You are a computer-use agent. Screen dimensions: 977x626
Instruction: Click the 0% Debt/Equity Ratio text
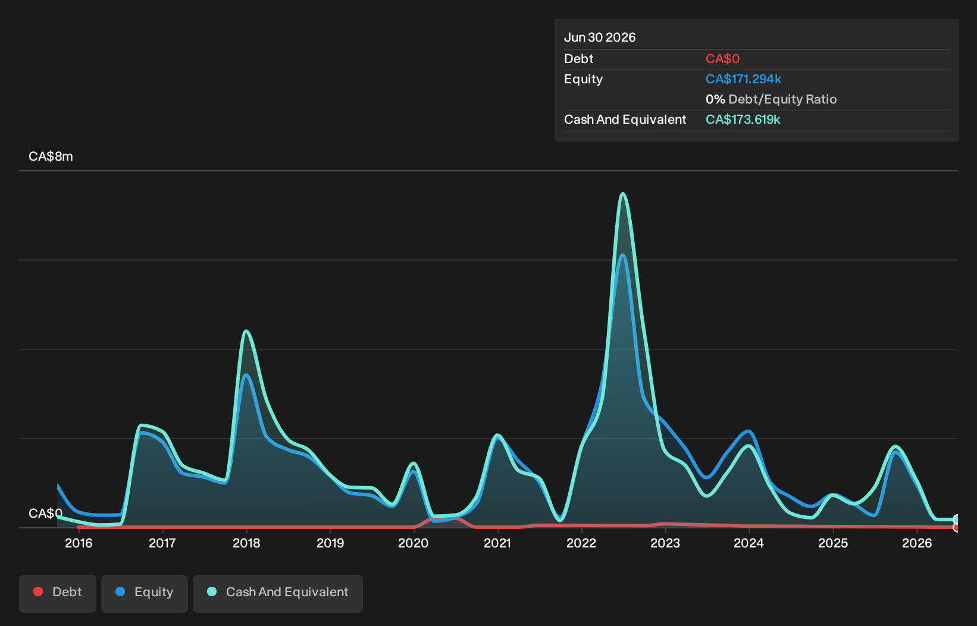click(771, 99)
